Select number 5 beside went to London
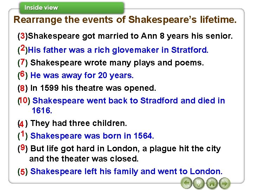The width and height of the screenshot is (253, 190). [22, 172]
